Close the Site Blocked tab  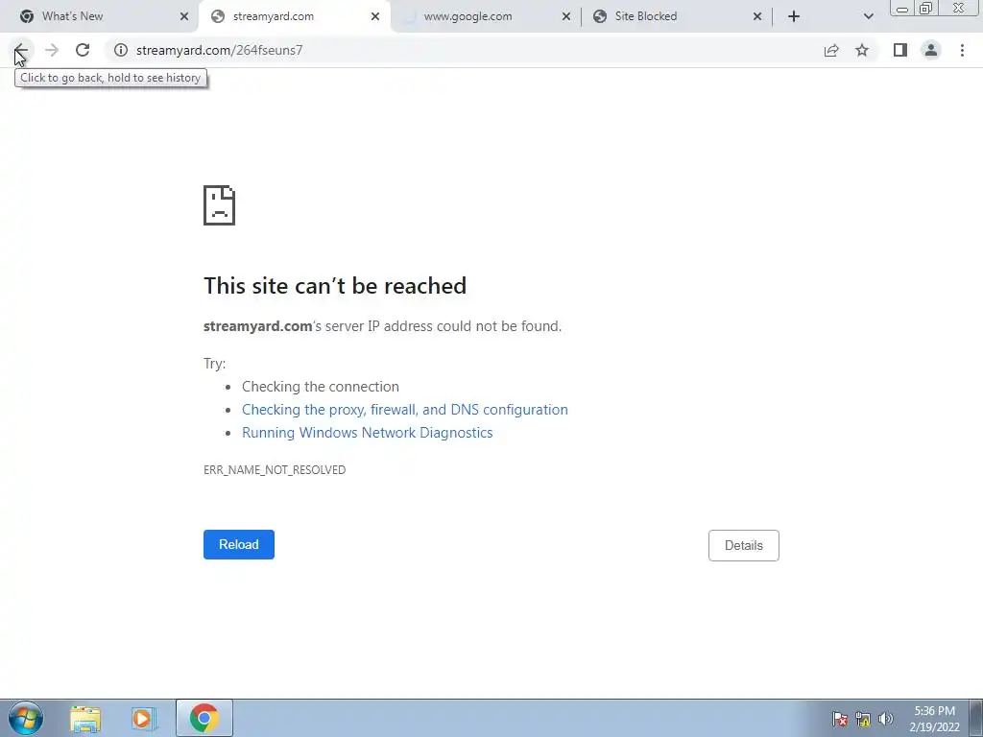point(757,16)
